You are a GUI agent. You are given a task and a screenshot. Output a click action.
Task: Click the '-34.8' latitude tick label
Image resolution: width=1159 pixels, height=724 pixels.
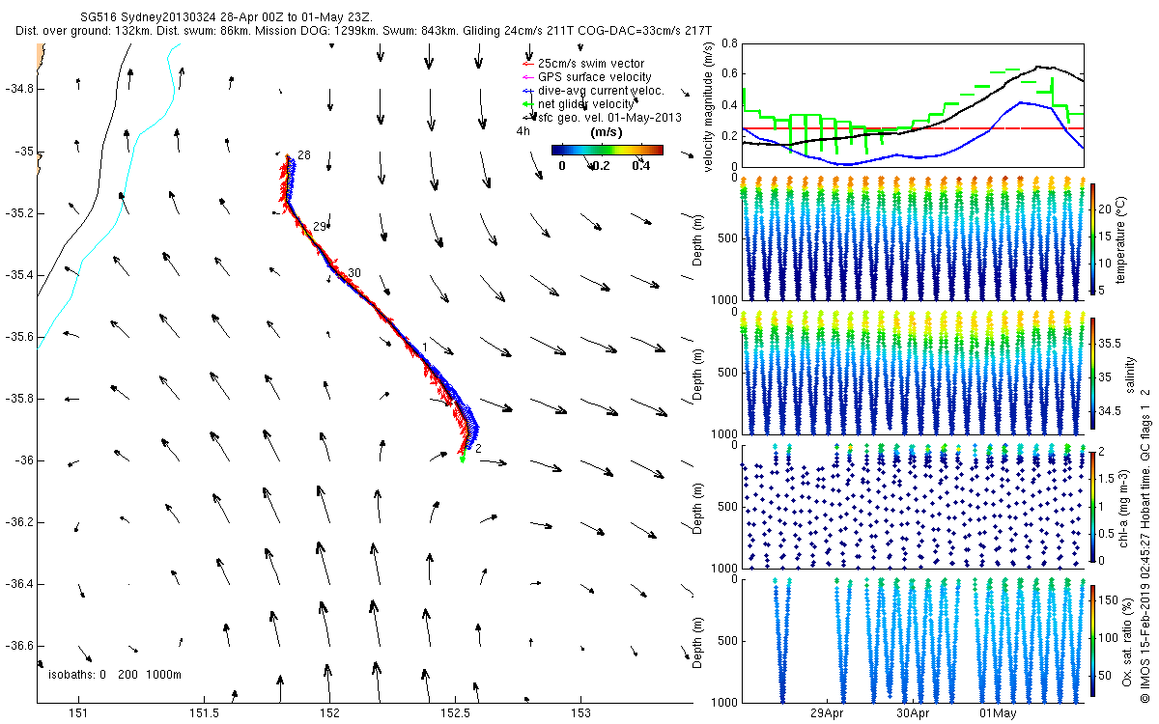(x=18, y=89)
